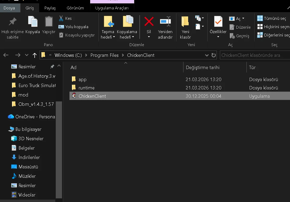Image resolution: width=290 pixels, height=202 pixels.
Task: Open the Dosya menu
Action: [x=9, y=8]
